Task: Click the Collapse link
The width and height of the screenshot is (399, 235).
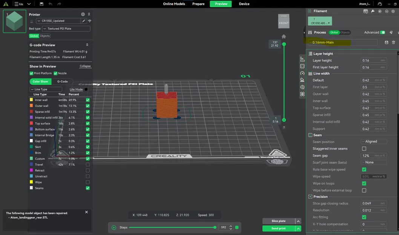Action: click(85, 66)
